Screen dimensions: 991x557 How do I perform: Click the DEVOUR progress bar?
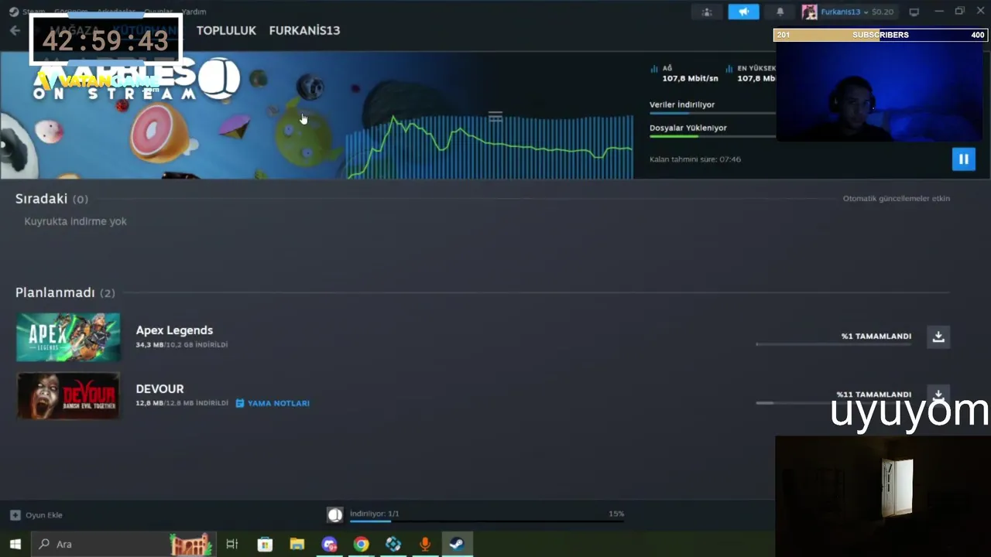tap(833, 403)
